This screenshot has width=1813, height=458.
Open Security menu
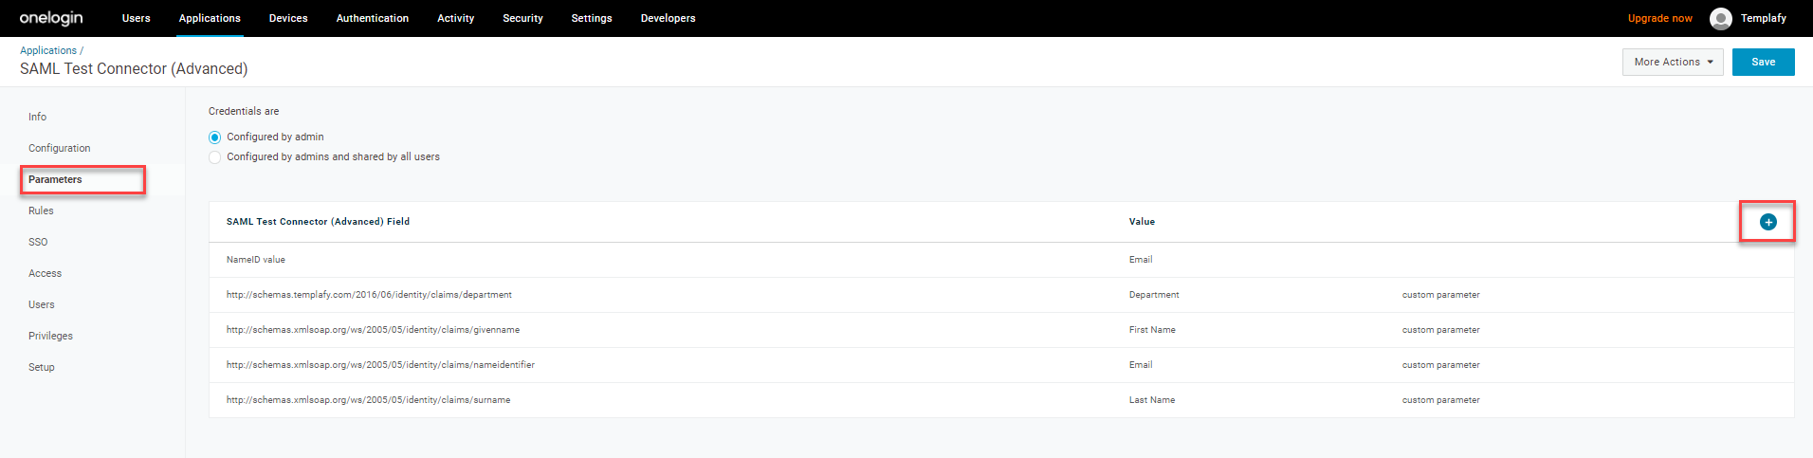(522, 18)
